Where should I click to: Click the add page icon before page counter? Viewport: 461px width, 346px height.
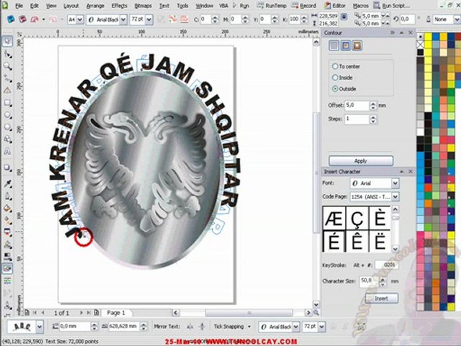pyautogui.click(x=28, y=312)
